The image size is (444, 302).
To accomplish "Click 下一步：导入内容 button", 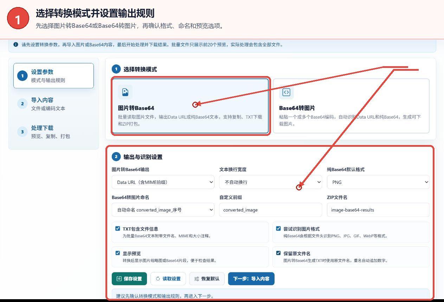I will (x=251, y=279).
